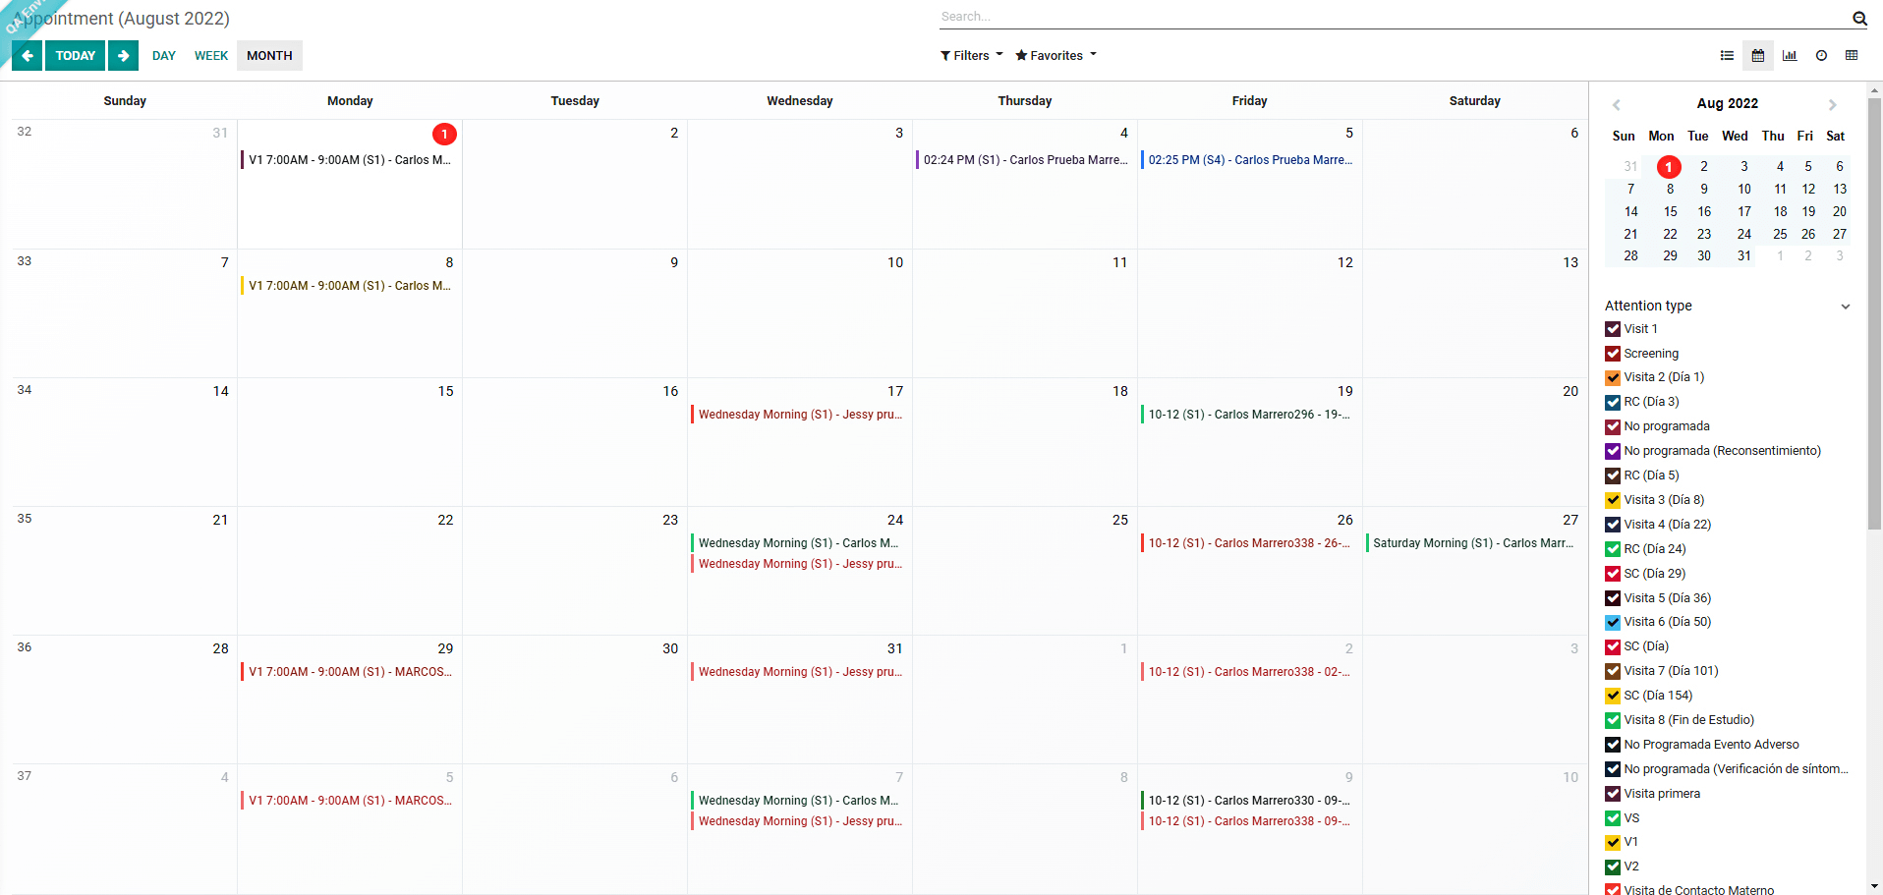The width and height of the screenshot is (1883, 895).
Task: Go to next month with right arrow button
Action: (x=123, y=55)
